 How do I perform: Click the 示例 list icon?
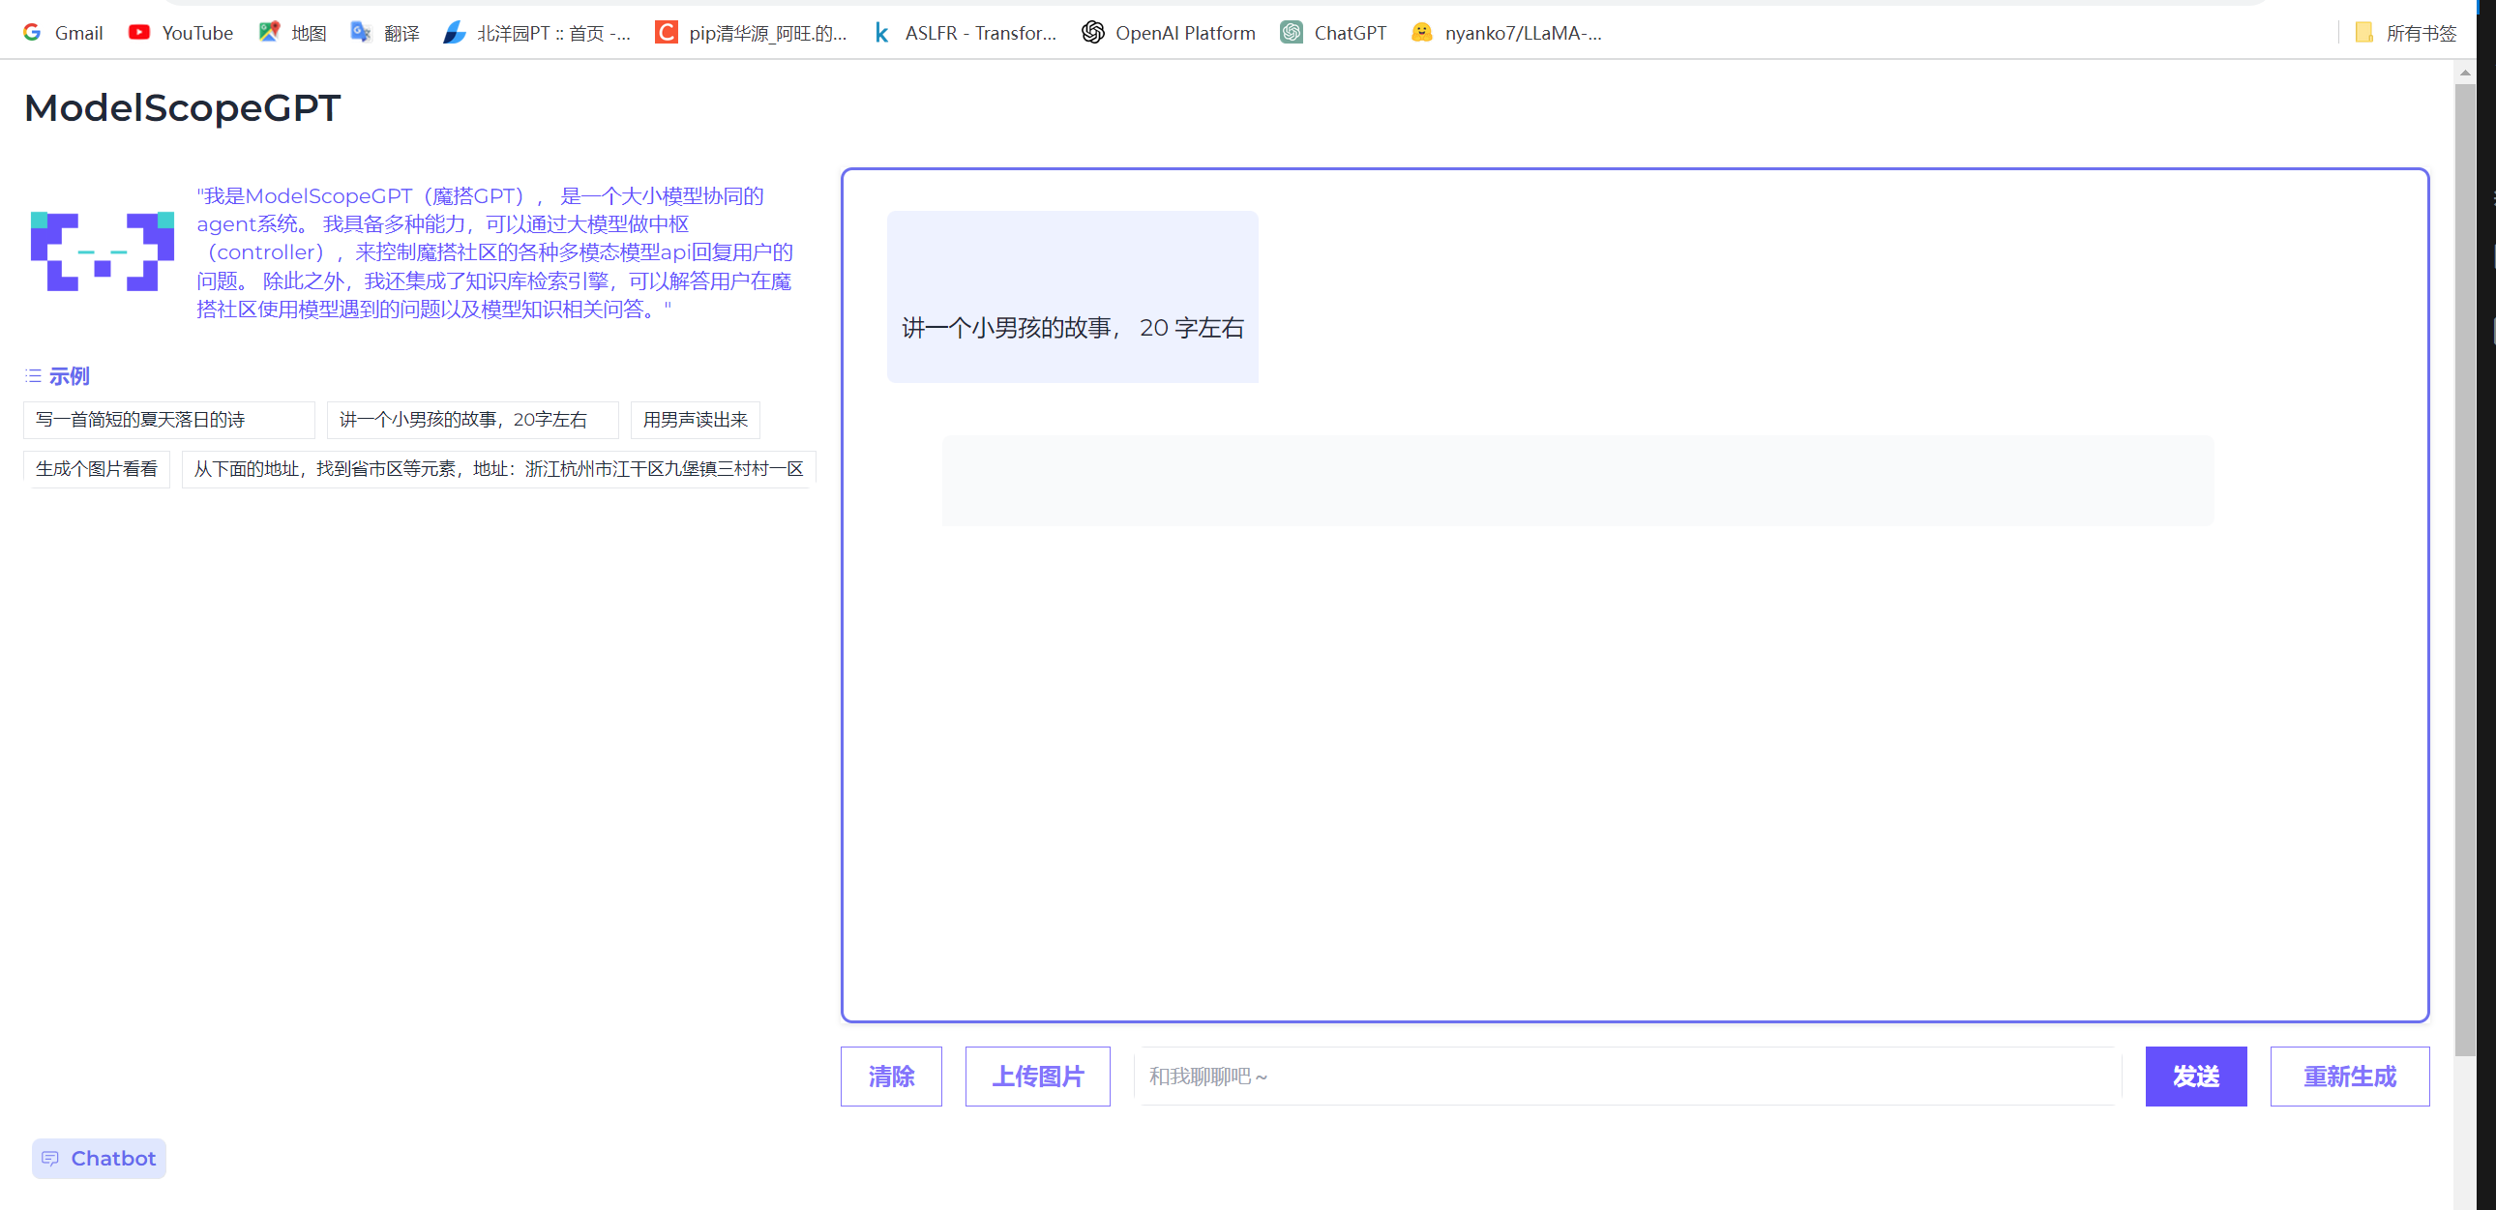coord(34,376)
